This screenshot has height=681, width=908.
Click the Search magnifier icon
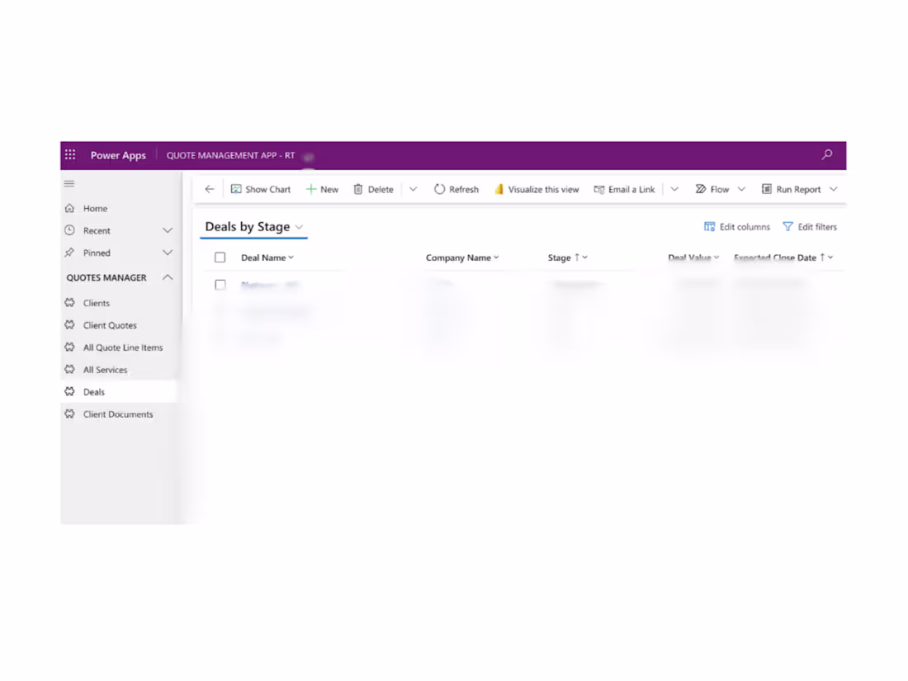pyautogui.click(x=826, y=154)
